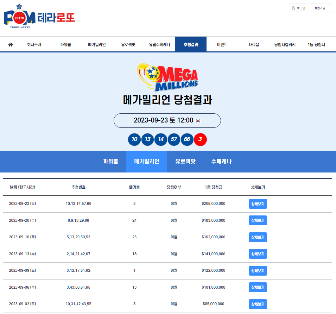Click the prize amount $85,000,000
Viewport: 336px width, 314px height.
(x=214, y=304)
